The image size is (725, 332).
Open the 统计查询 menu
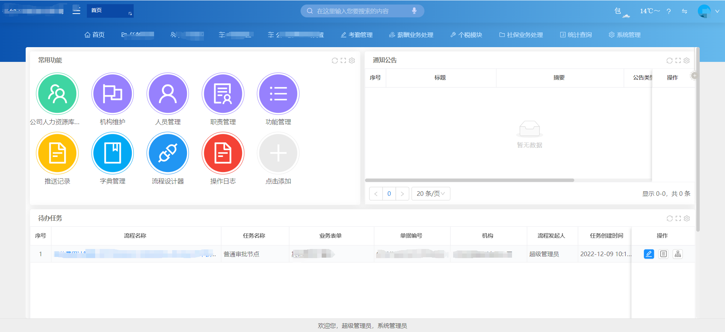(576, 35)
